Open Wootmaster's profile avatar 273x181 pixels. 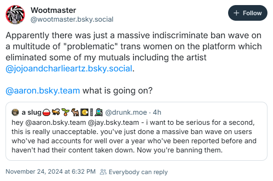[15, 15]
